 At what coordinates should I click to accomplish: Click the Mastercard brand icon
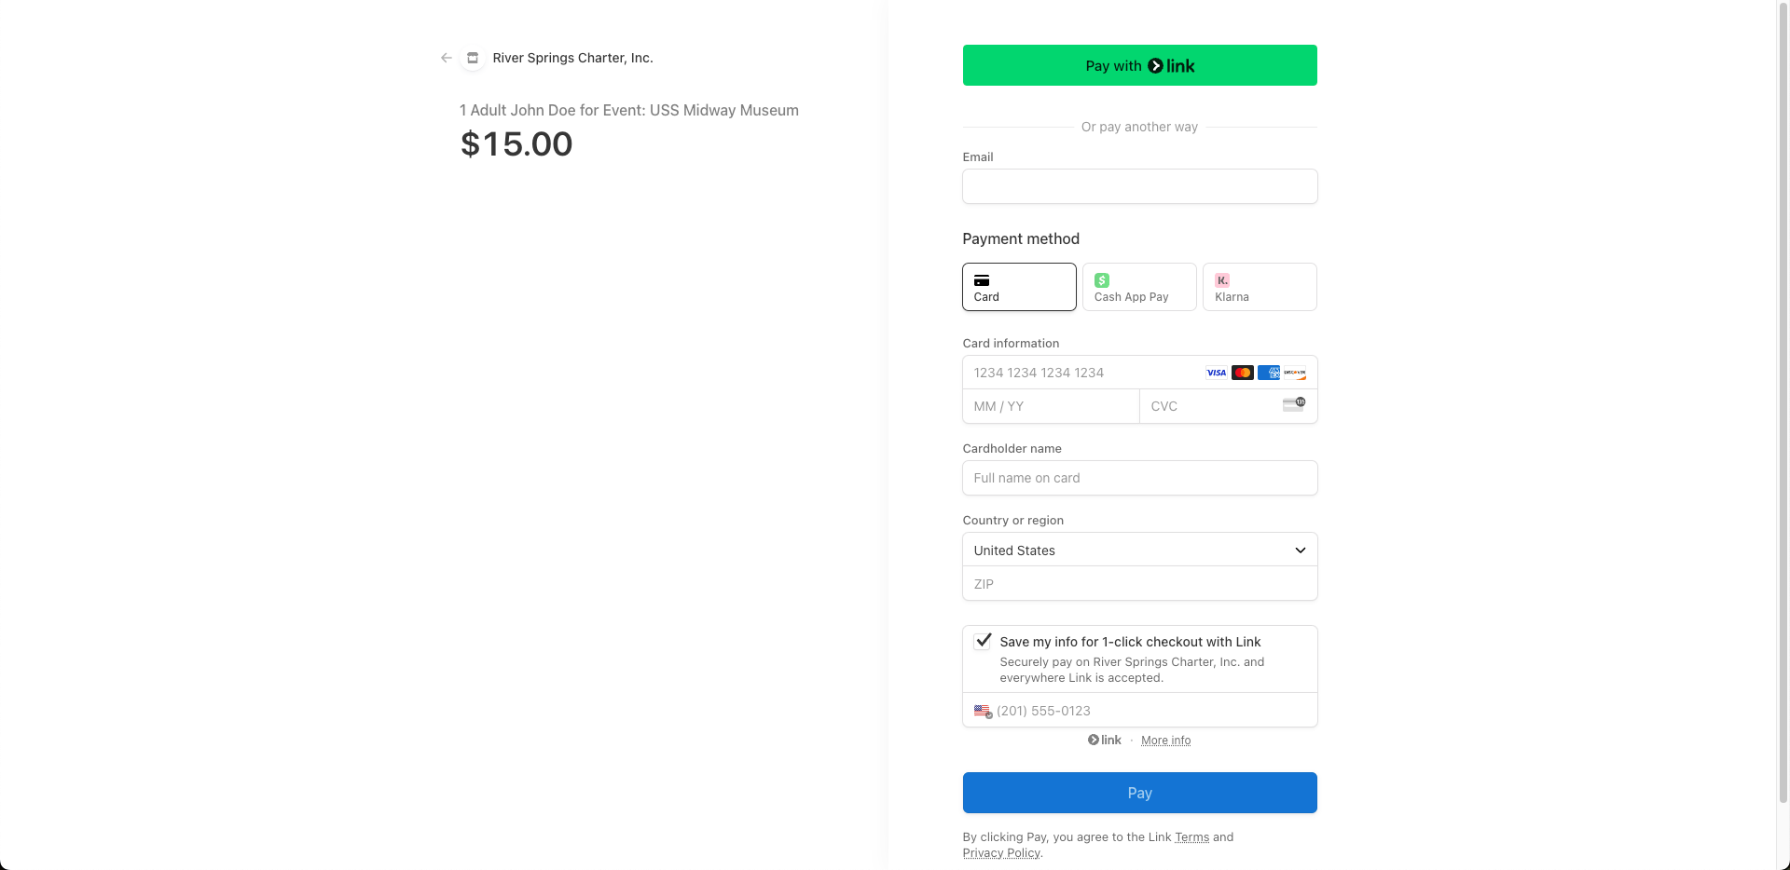[1243, 373]
